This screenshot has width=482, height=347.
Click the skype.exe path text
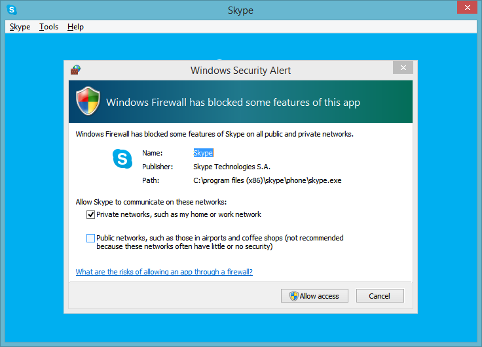coord(267,180)
